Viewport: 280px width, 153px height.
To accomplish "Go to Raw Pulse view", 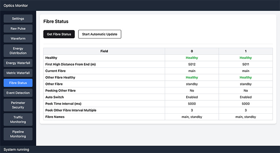I will (18, 28).
